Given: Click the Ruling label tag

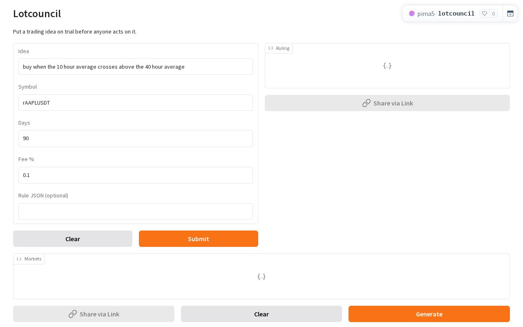Looking at the screenshot, I should (x=279, y=48).
